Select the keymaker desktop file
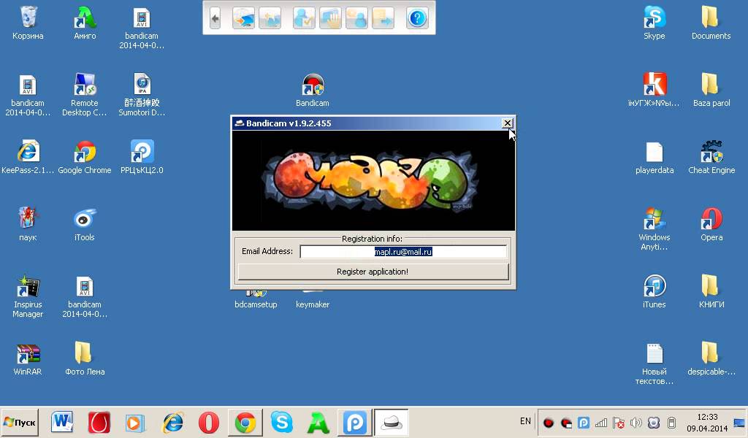The image size is (748, 438). tap(313, 299)
